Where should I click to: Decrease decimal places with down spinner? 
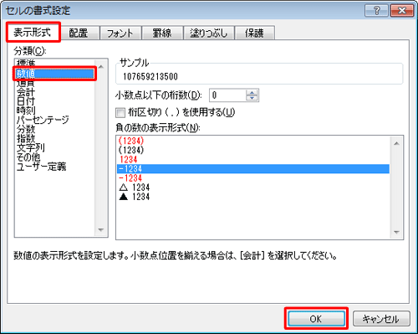252,98
